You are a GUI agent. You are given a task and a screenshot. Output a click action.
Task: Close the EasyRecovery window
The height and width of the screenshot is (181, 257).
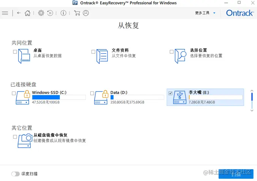[253, 3]
